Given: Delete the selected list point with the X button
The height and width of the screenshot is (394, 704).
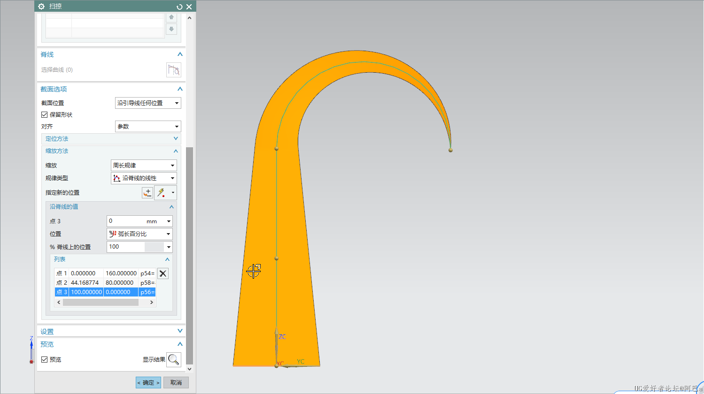Looking at the screenshot, I should 163,273.
